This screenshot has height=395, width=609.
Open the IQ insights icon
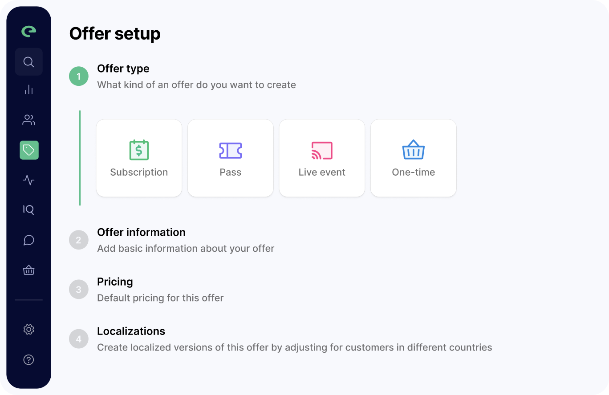click(x=29, y=210)
